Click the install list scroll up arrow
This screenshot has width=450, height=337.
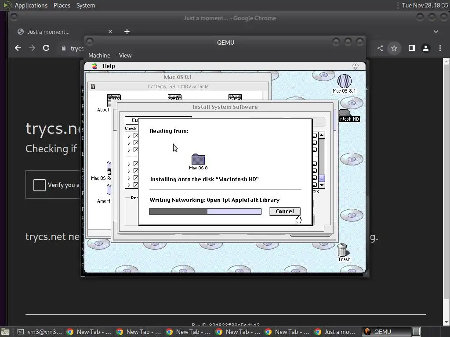[x=322, y=135]
